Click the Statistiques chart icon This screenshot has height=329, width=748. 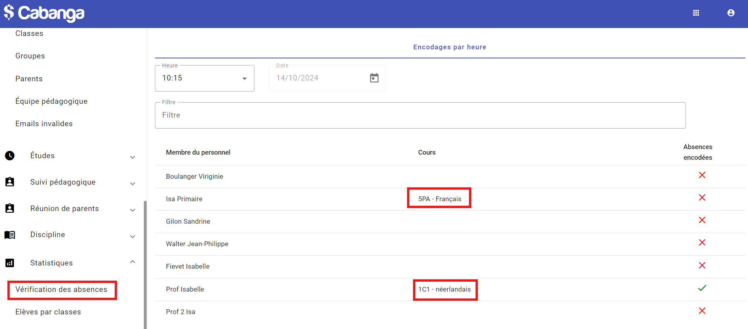(x=10, y=263)
